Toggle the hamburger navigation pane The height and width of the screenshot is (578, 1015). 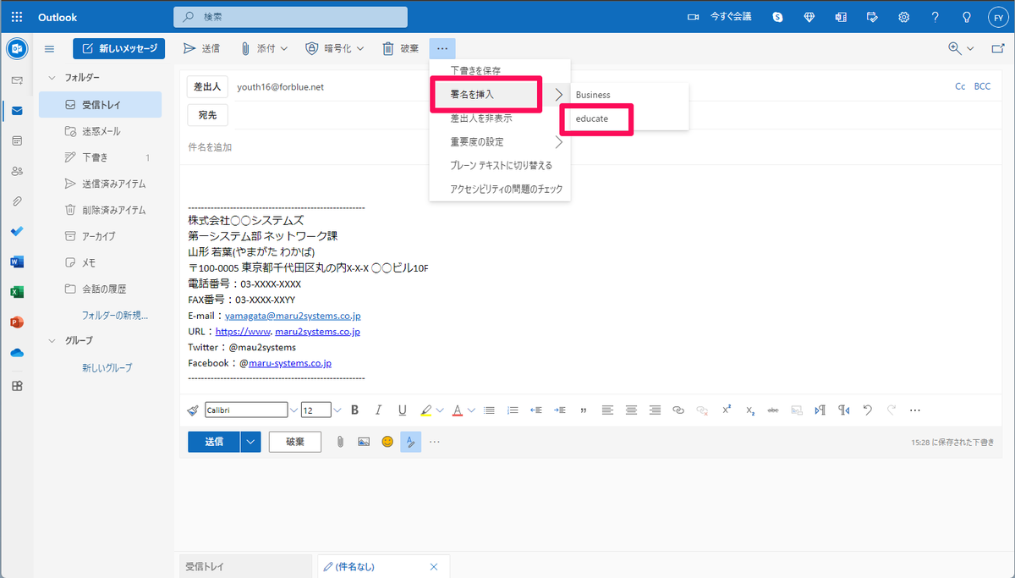point(49,49)
